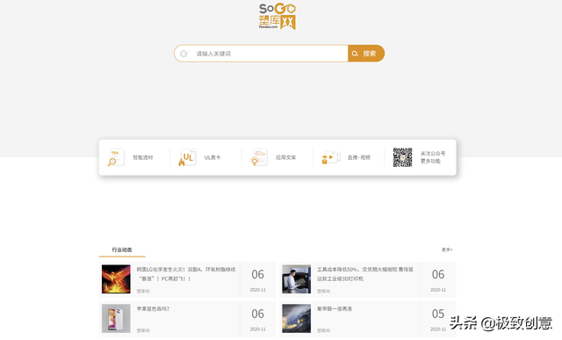Open the wave painting news thumbnail

tap(297, 319)
